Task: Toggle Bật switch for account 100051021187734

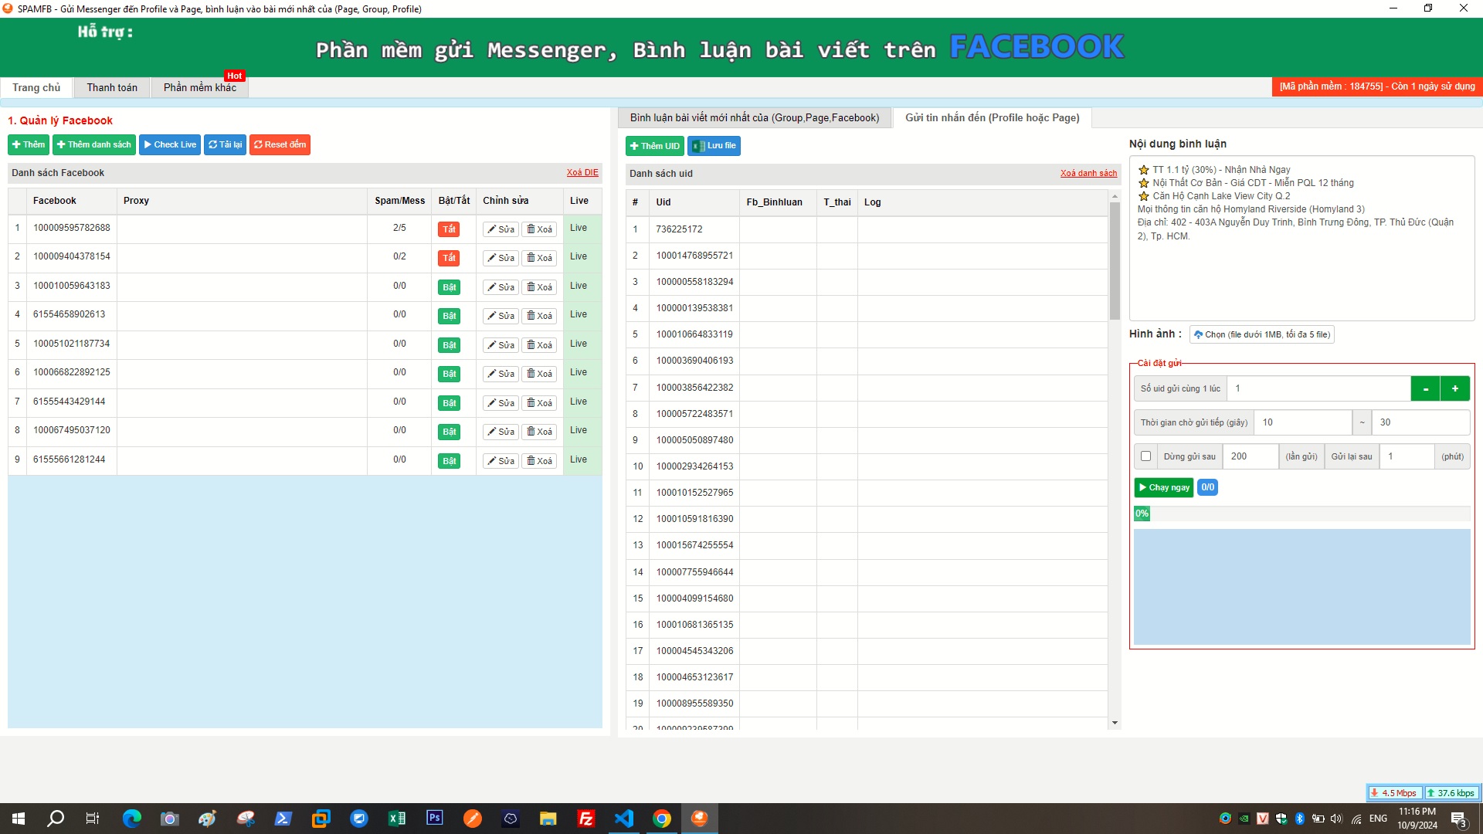Action: click(x=449, y=345)
